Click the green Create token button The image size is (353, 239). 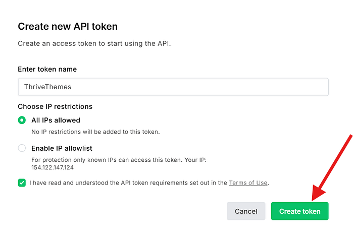click(299, 211)
